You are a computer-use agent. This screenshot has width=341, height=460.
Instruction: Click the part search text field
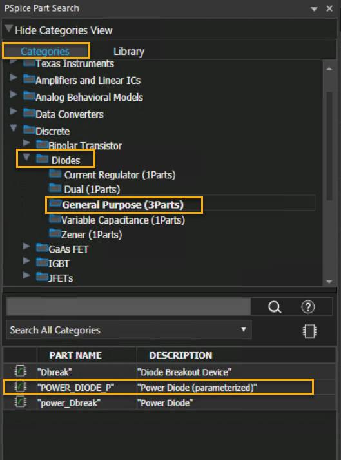pos(128,307)
